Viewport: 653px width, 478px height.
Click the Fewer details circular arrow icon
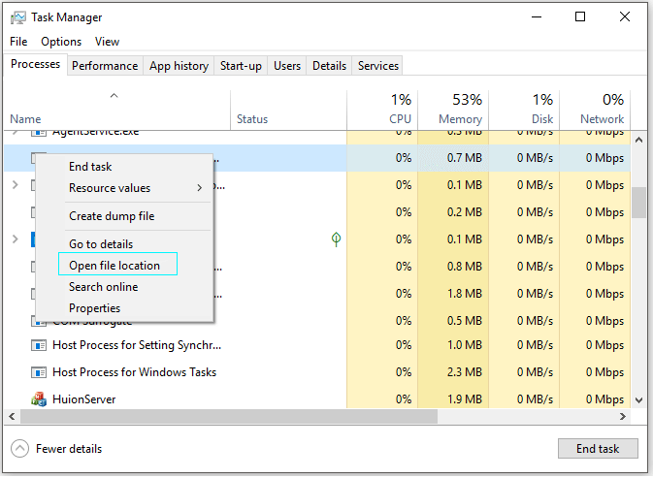[19, 449]
